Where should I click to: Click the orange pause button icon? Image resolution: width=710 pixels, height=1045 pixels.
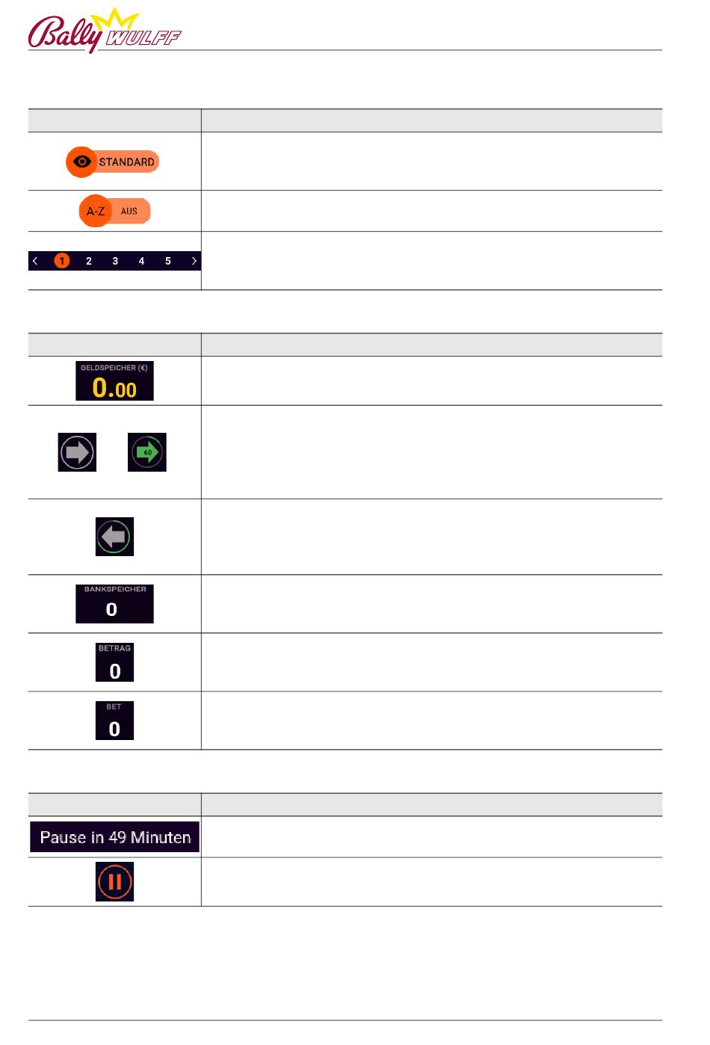pos(114,881)
